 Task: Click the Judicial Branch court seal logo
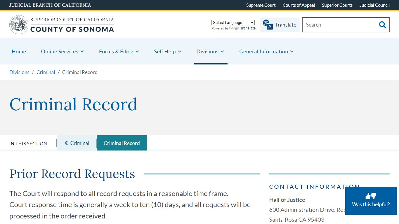pyautogui.click(x=19, y=25)
